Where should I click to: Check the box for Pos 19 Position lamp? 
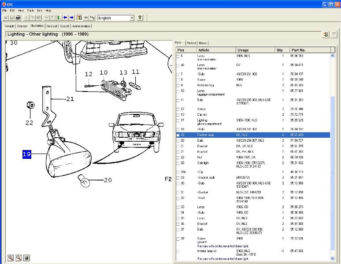178,135
